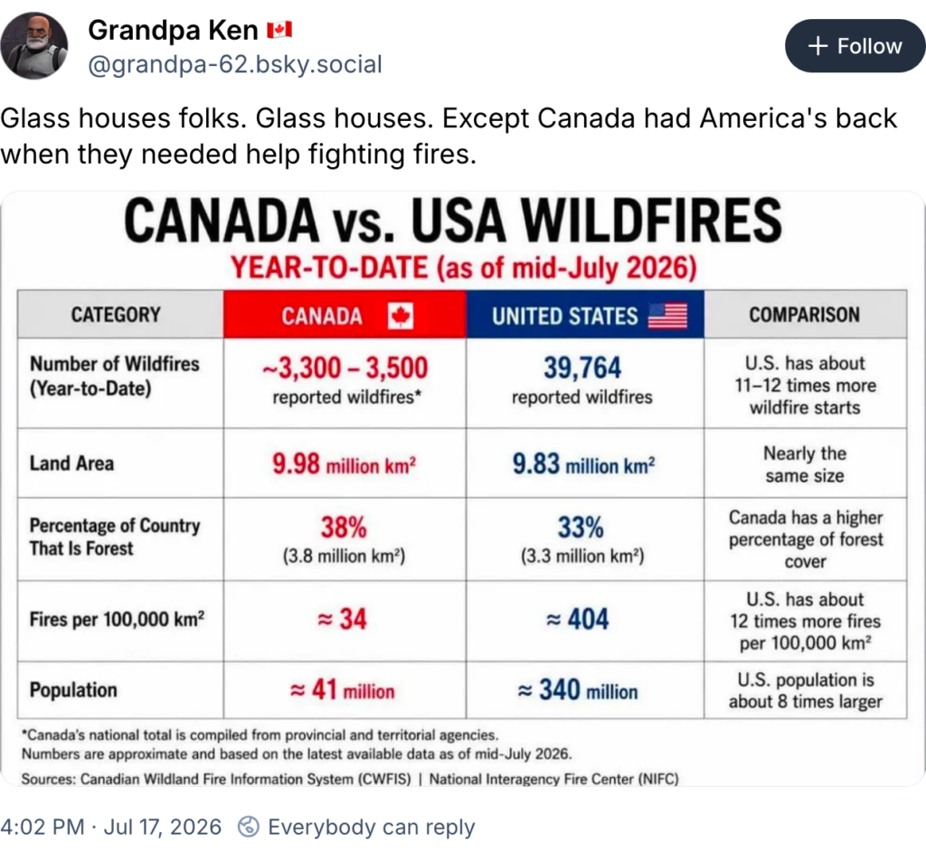
Task: Click the United States flag icon in table
Action: tap(668, 315)
